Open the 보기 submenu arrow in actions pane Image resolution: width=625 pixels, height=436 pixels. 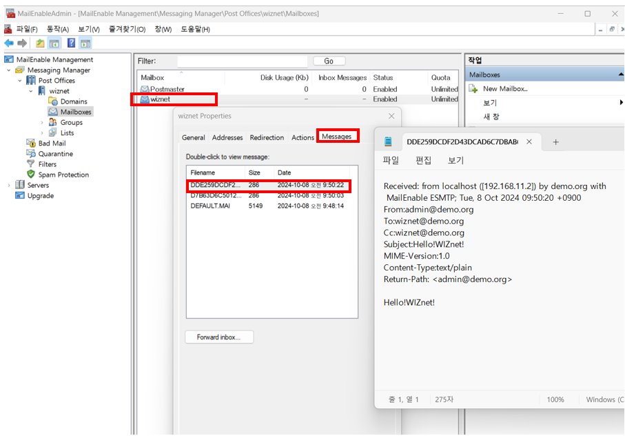621,103
